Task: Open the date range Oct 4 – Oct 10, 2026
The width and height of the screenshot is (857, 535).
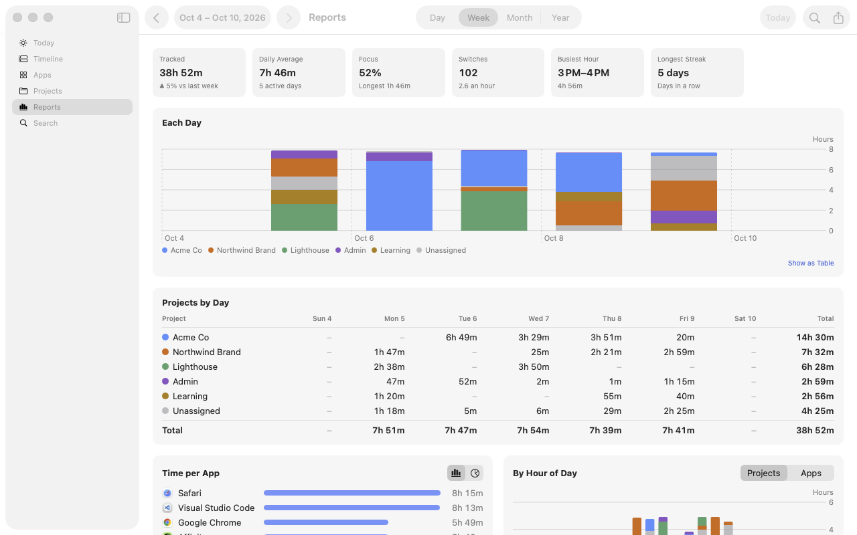Action: tap(222, 18)
